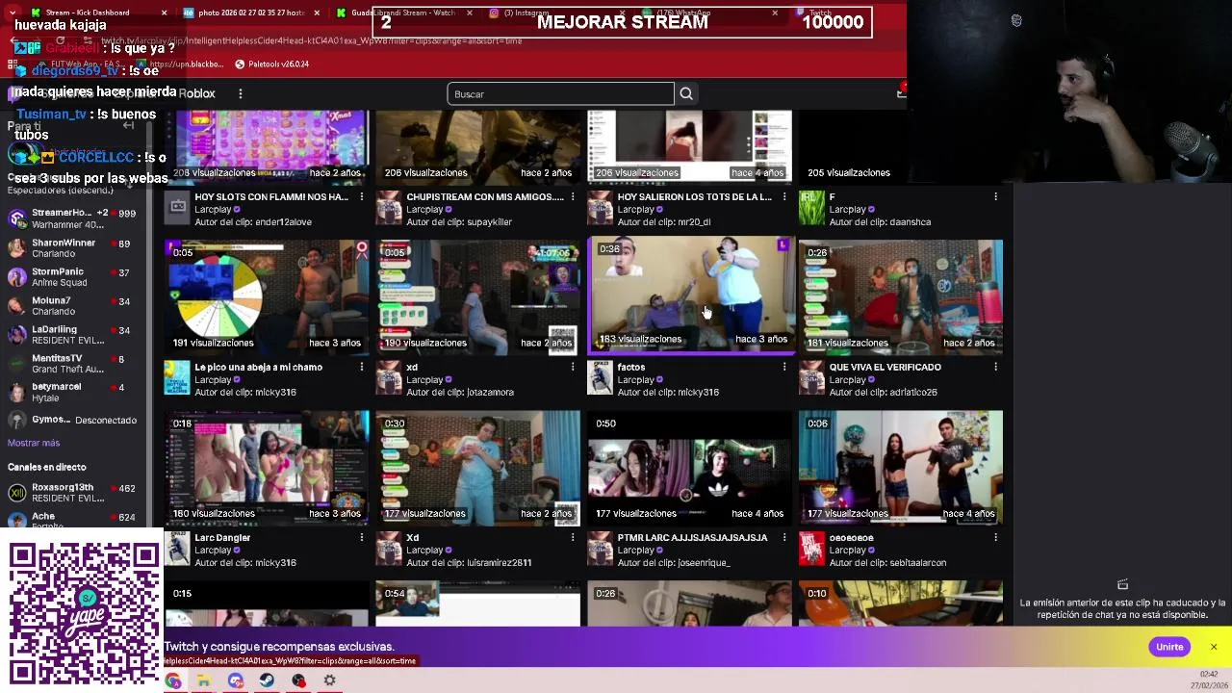Open options for HOY SLOTS CON FLAMM clip
Screen dimensions: 1232x693
362,196
